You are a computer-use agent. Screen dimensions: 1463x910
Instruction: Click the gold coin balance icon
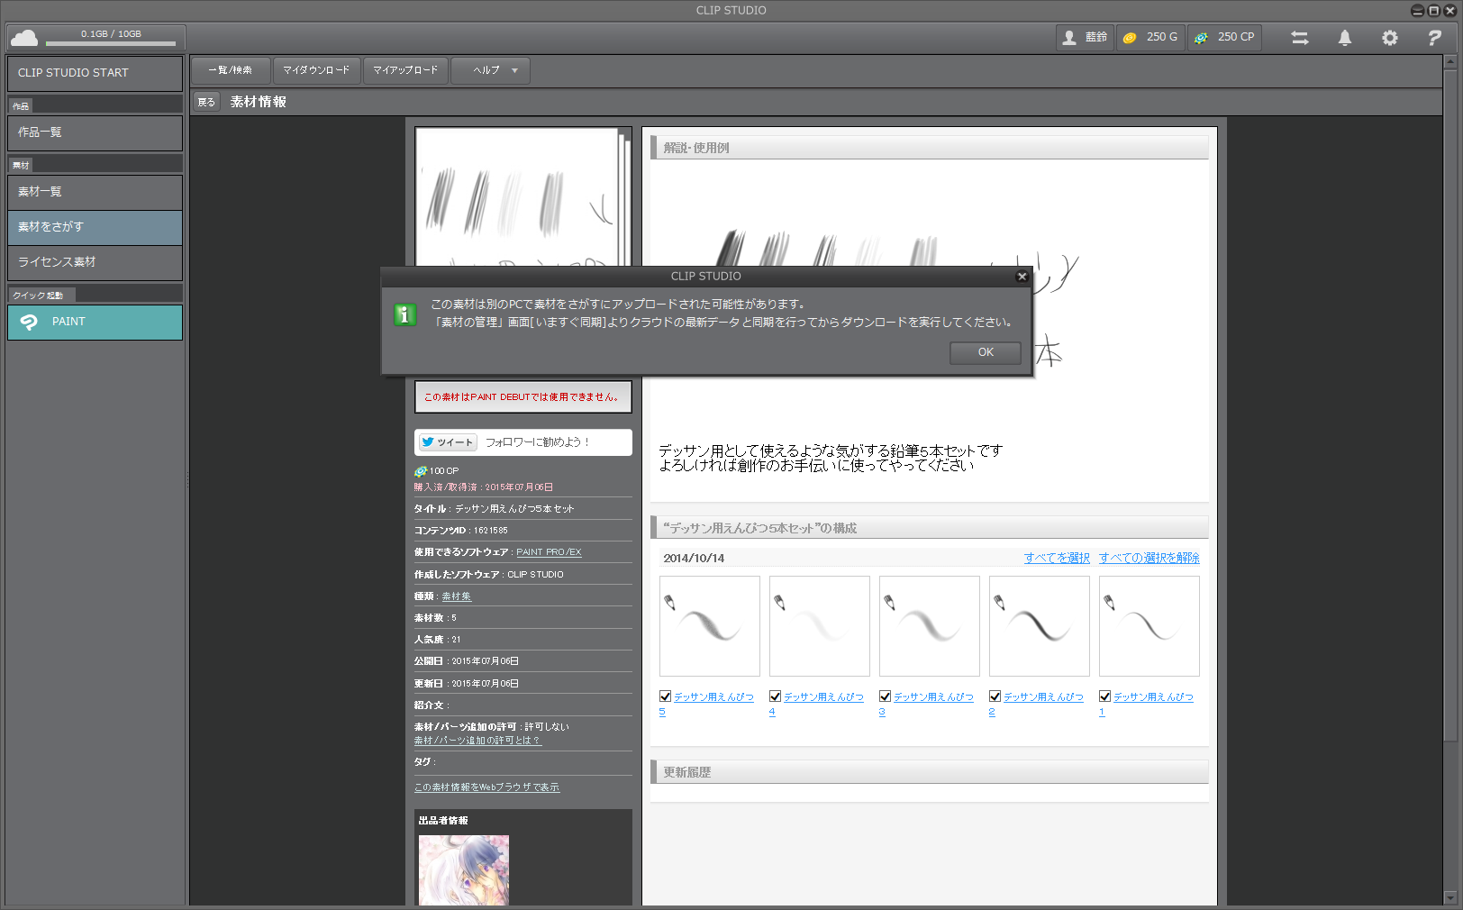point(1130,38)
